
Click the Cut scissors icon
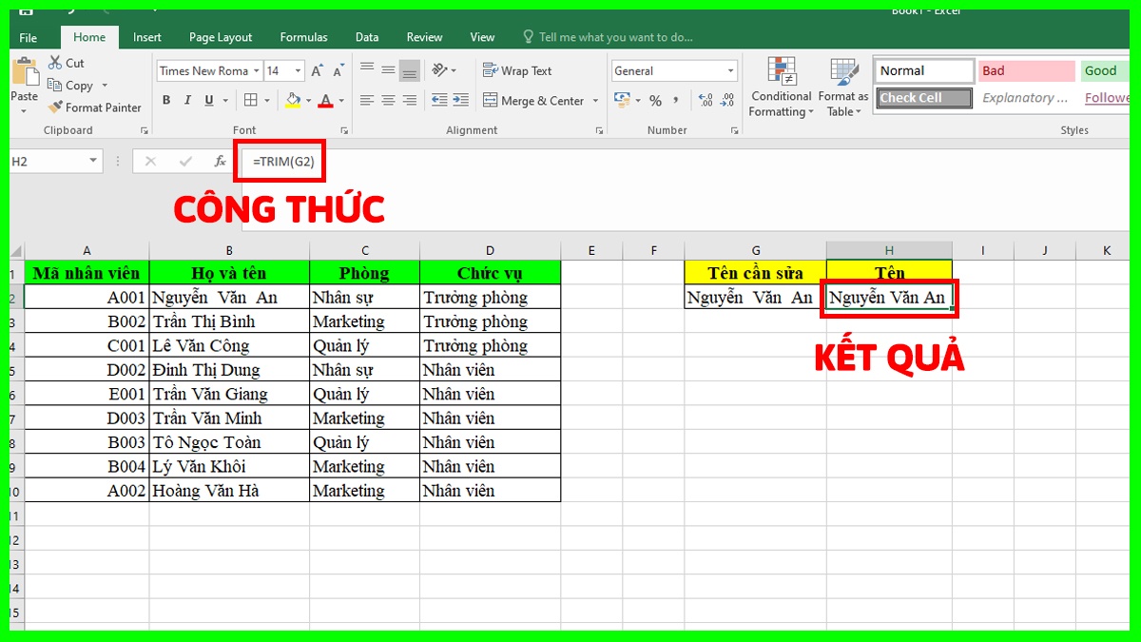pos(55,63)
